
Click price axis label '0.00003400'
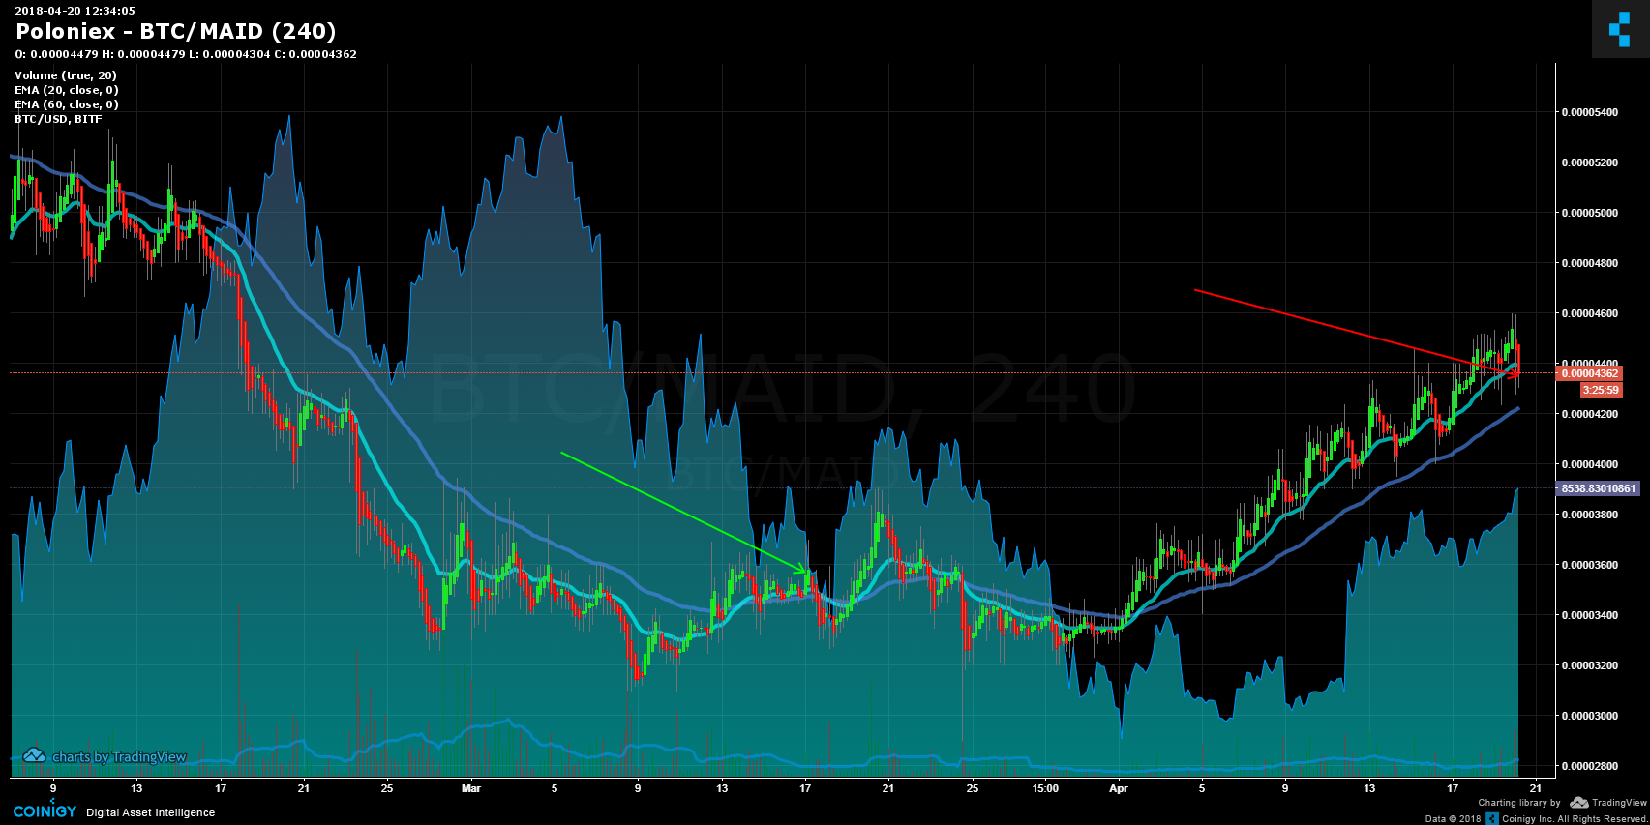coord(1590,615)
